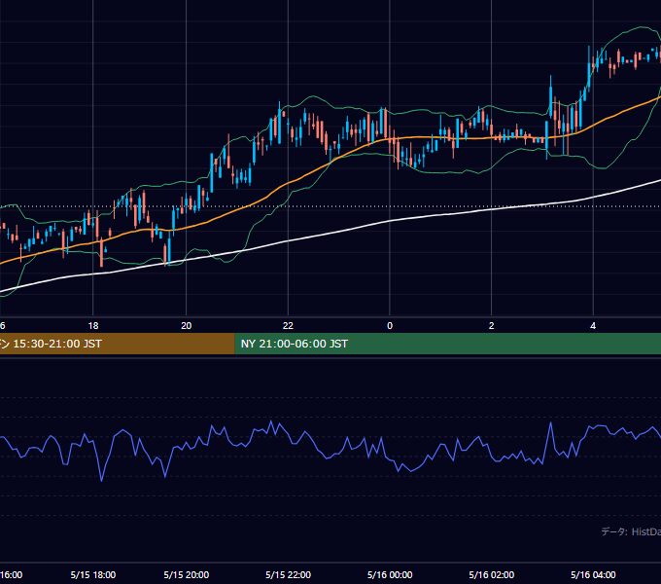The width and height of the screenshot is (661, 584).
Task: Click the 2 hour label on price chart axis
Action: click(491, 326)
